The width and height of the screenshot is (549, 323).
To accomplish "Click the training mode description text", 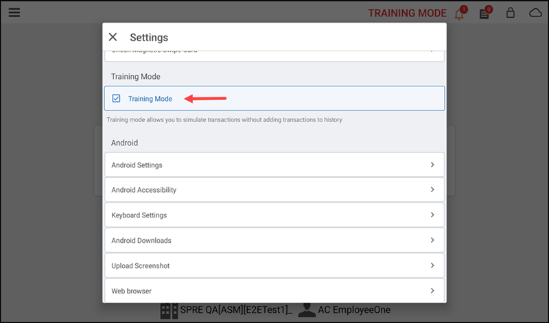I will pos(224,120).
